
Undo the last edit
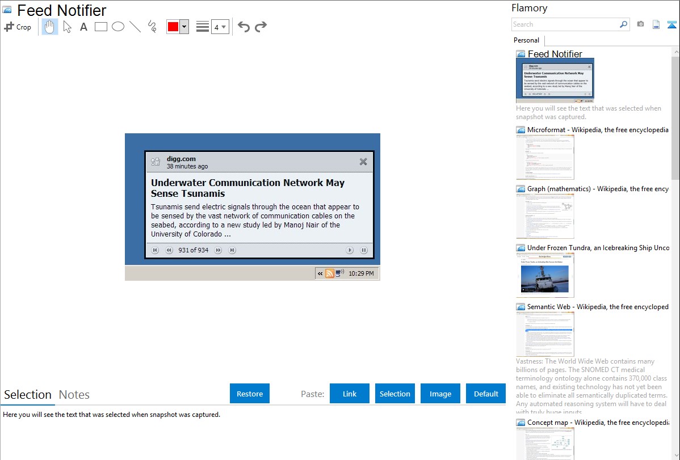click(x=244, y=27)
